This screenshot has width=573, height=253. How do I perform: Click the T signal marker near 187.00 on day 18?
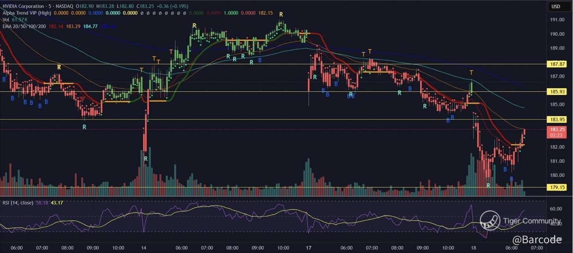(471, 73)
